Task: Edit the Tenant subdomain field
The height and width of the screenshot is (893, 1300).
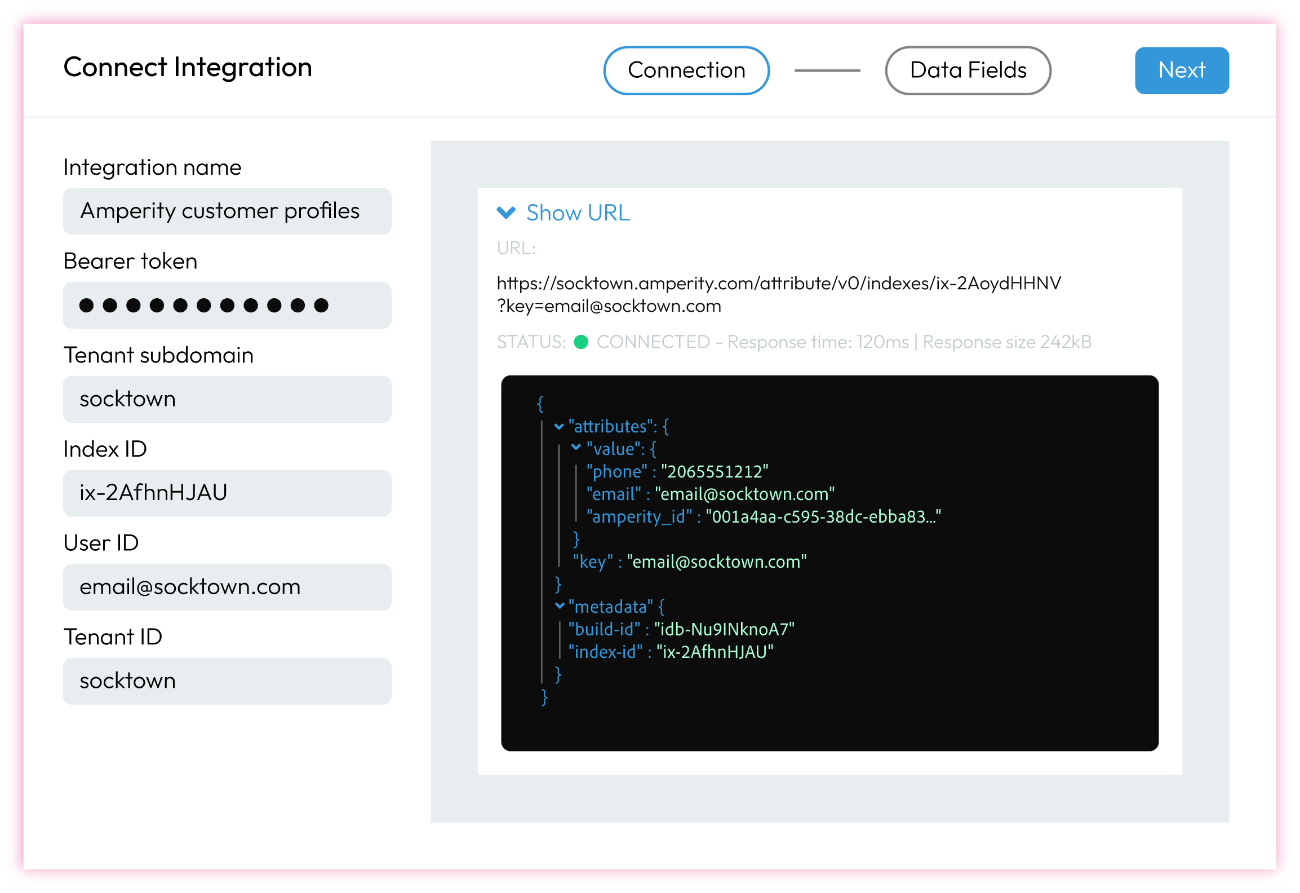Action: 227,399
